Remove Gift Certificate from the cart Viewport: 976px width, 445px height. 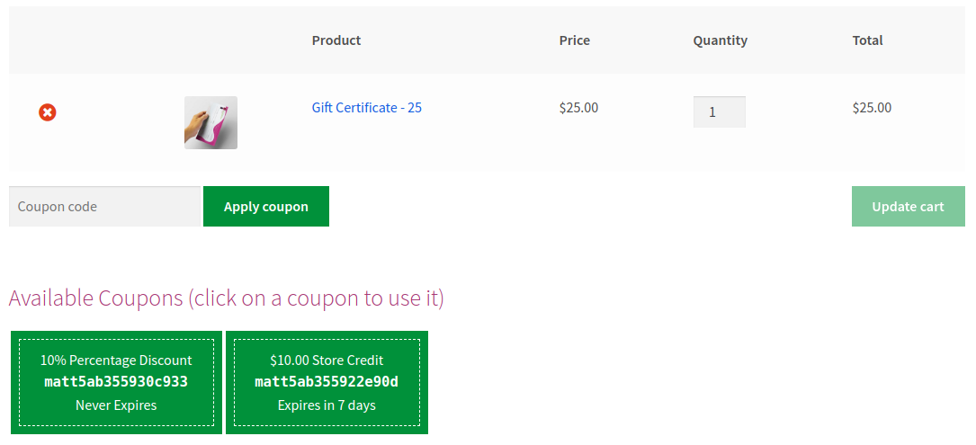click(48, 112)
